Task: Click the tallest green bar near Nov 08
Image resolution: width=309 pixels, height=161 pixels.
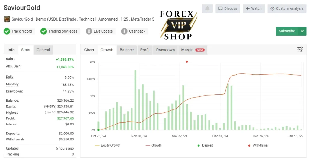Action: (x=135, y=100)
